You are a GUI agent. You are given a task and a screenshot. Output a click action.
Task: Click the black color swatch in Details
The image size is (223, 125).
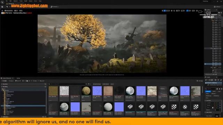(x=217, y=116)
